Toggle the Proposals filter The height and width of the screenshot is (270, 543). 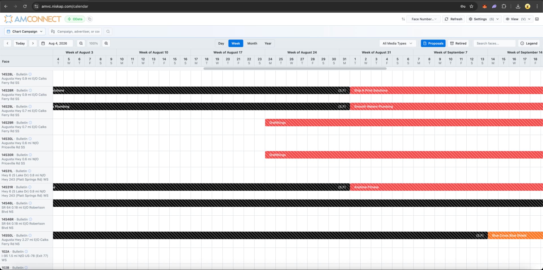[x=433, y=43]
